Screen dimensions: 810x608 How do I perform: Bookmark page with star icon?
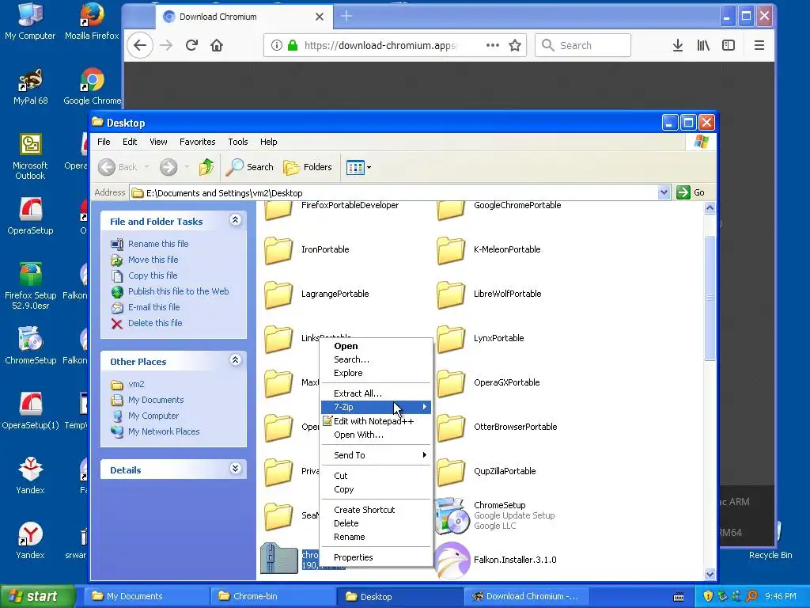[514, 45]
